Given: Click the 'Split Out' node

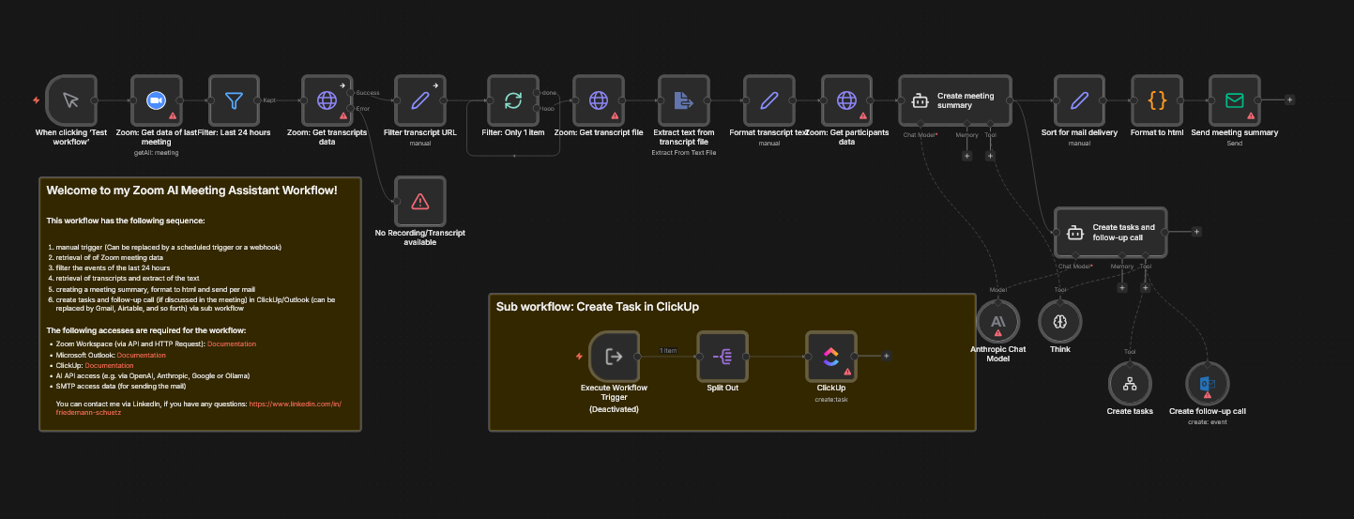Looking at the screenshot, I should [723, 356].
